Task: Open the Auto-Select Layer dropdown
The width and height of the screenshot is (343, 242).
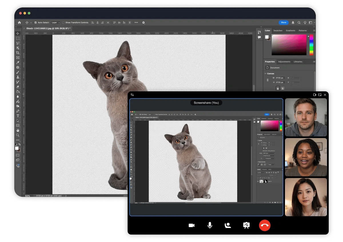Action: (x=55, y=22)
